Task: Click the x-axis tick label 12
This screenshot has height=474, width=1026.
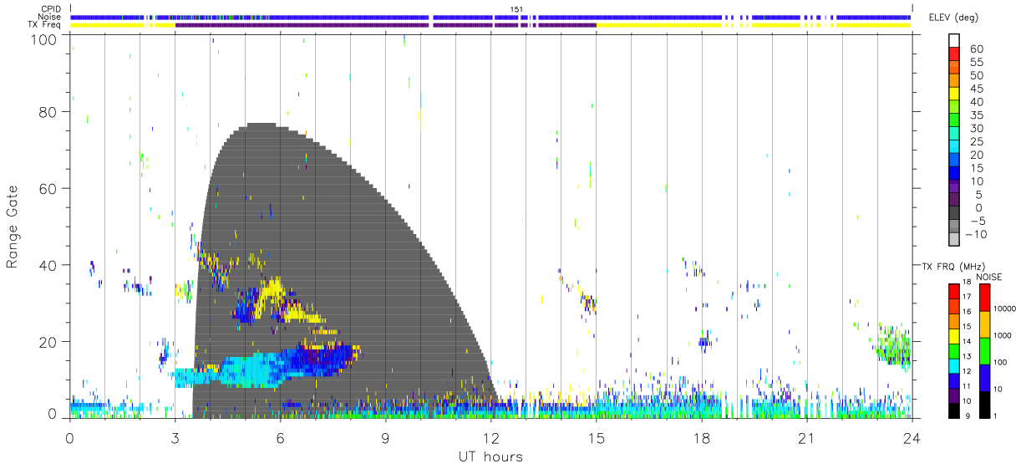Action: tap(490, 437)
